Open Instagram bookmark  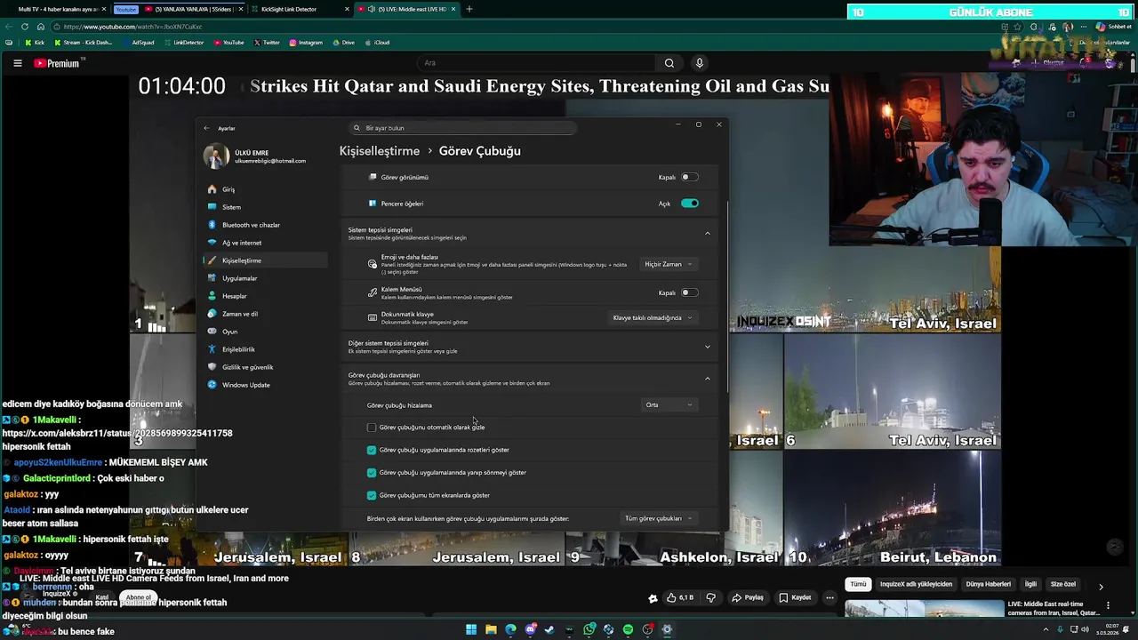(305, 42)
